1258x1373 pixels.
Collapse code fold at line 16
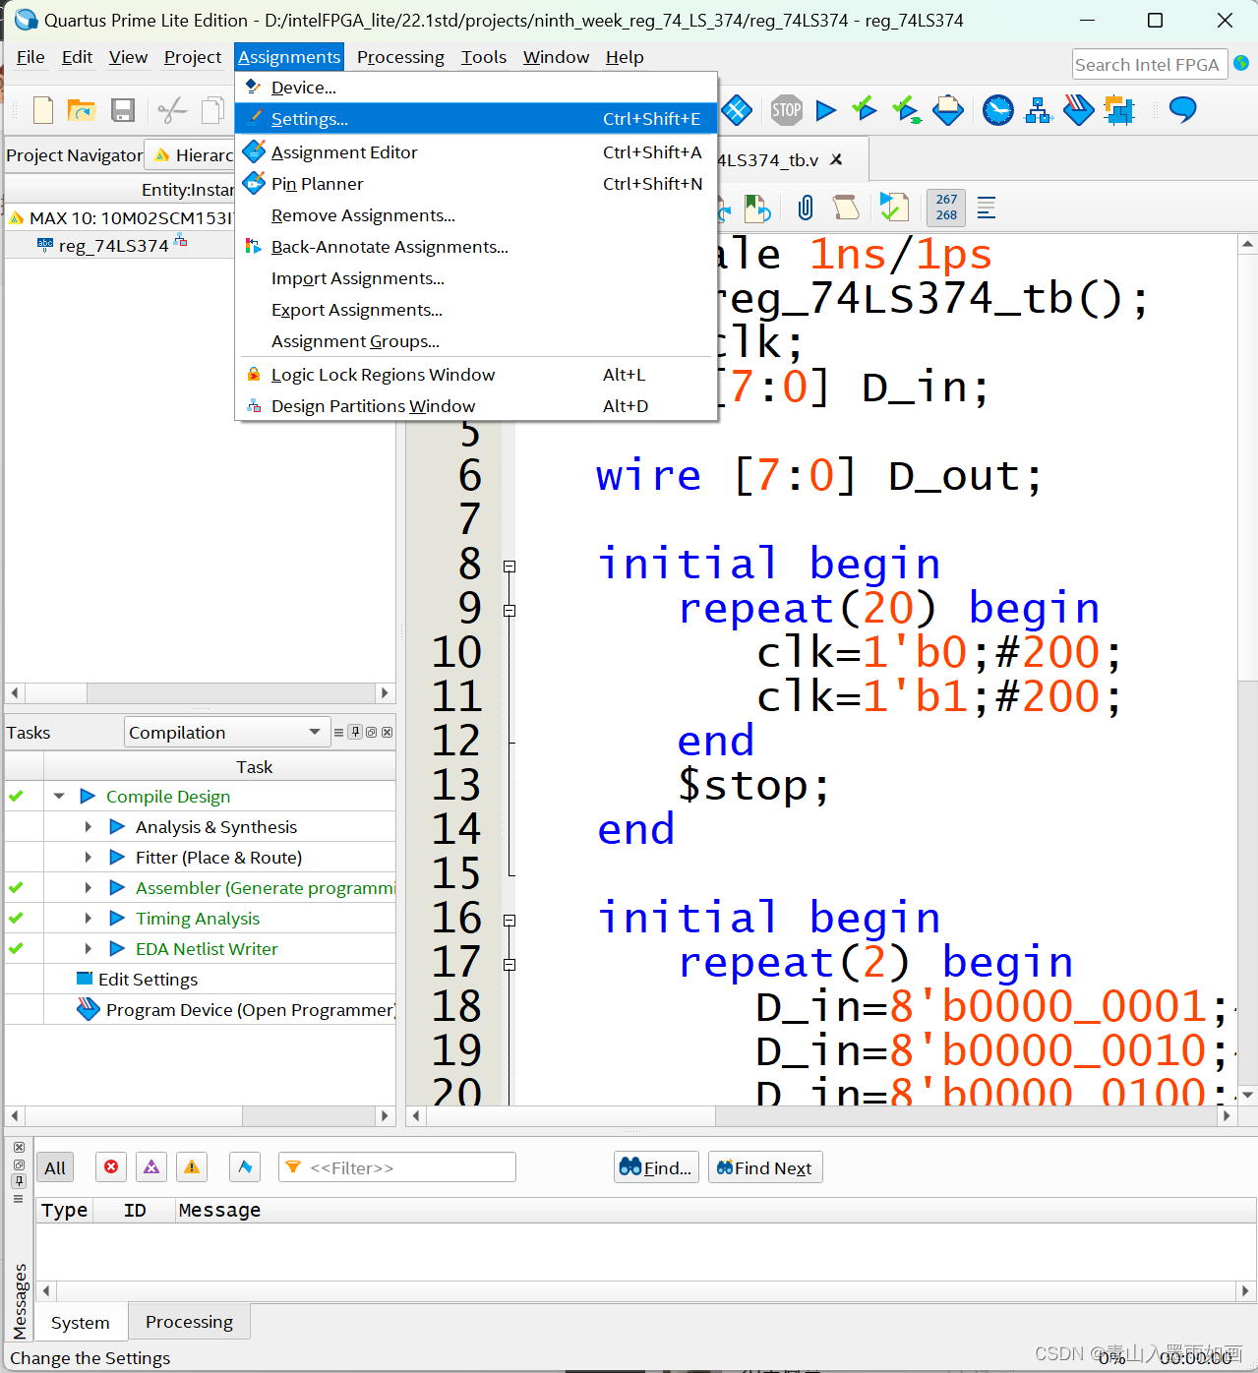pos(509,921)
